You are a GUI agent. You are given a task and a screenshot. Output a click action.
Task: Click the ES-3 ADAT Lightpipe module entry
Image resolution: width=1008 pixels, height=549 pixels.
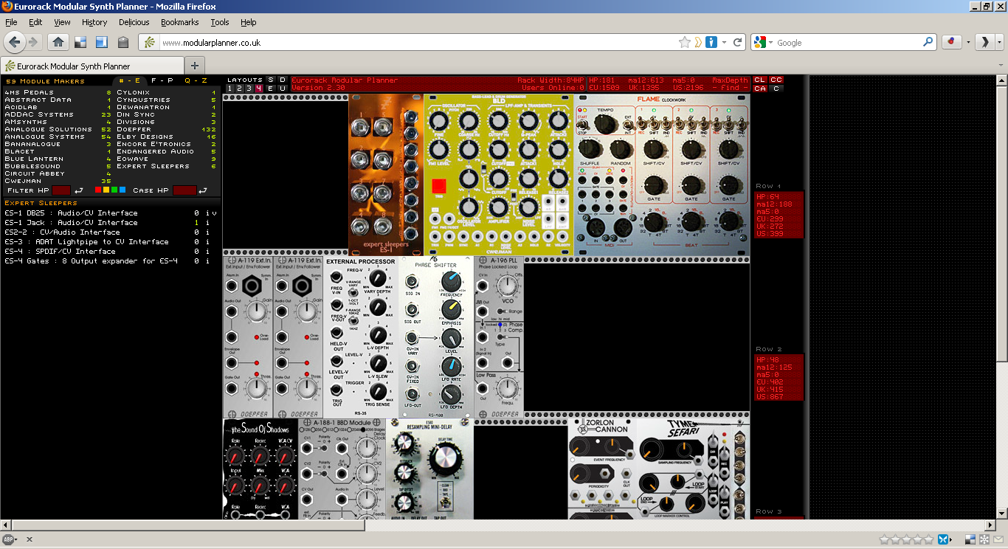86,241
